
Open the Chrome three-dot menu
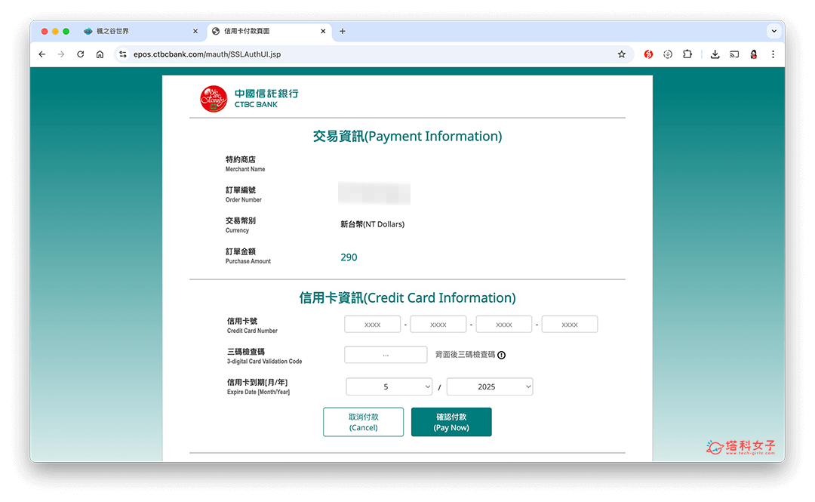tap(773, 54)
